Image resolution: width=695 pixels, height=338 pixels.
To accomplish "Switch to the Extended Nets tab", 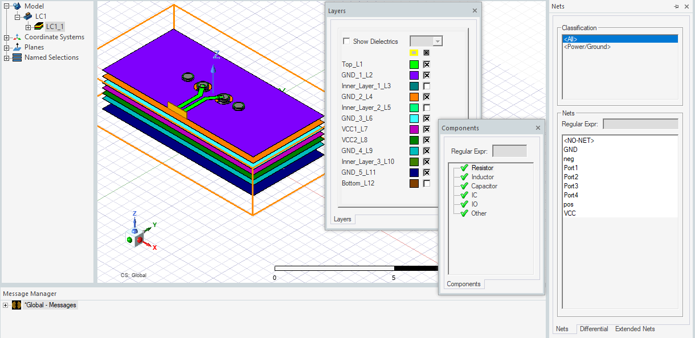I will 635,329.
